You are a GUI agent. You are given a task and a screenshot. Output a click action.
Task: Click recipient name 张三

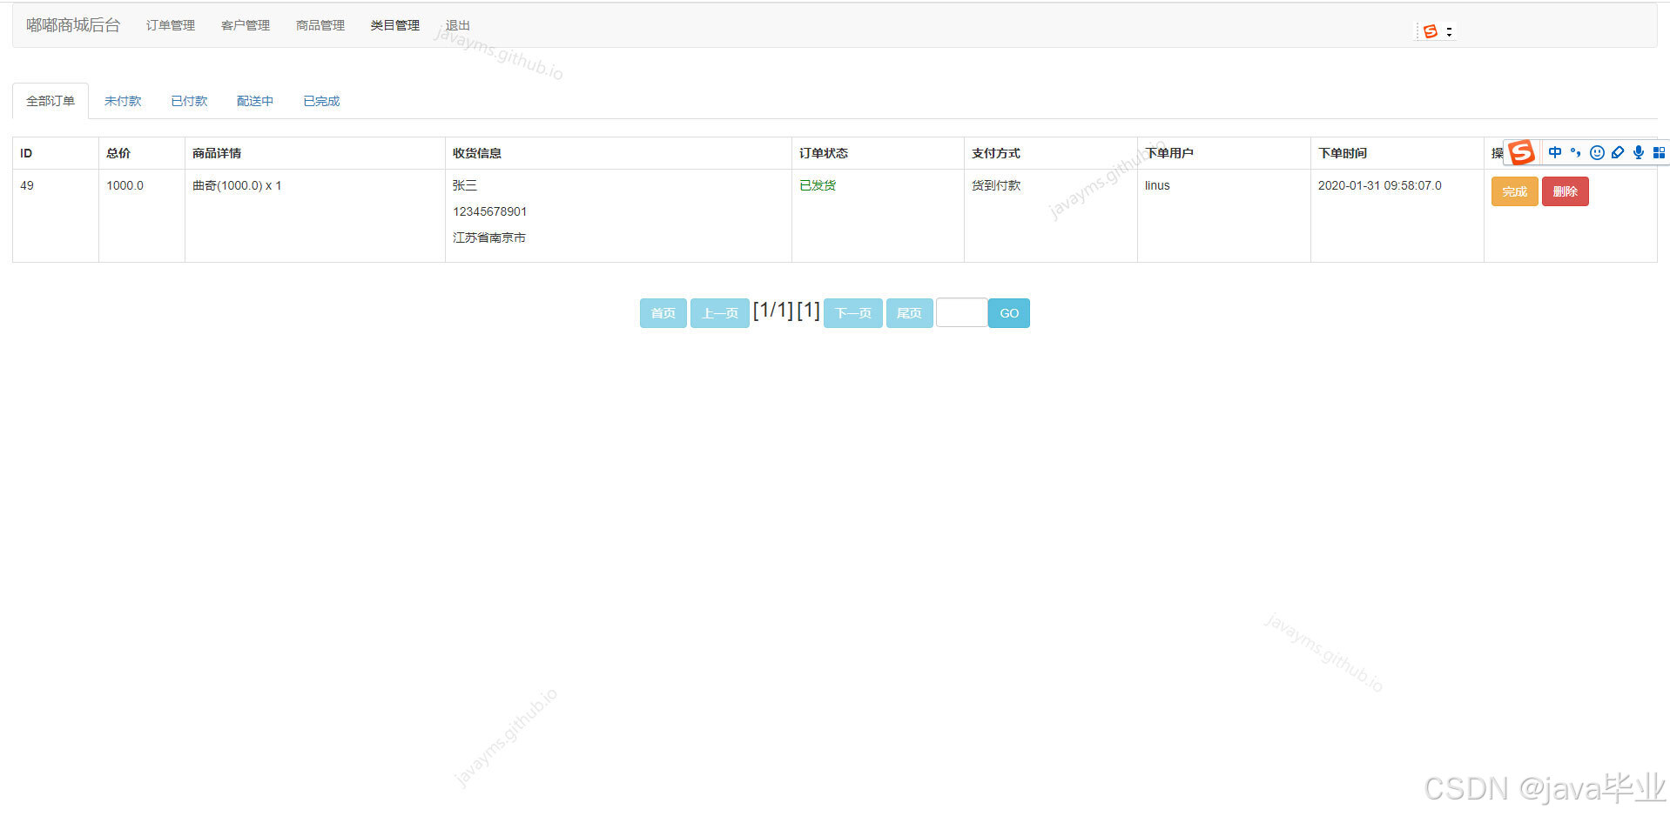pos(465,185)
